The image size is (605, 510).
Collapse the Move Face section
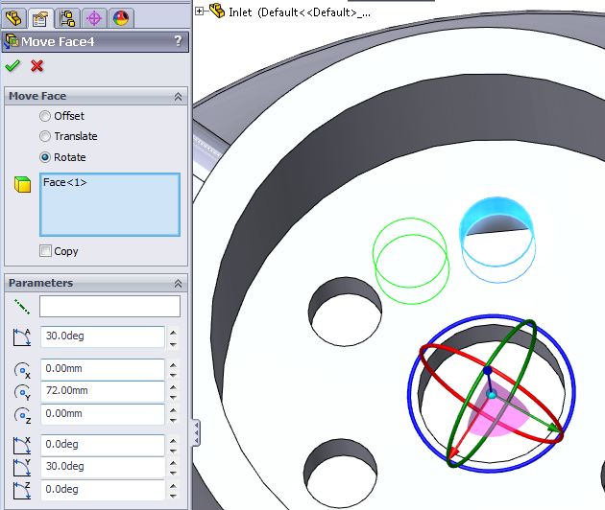click(178, 97)
